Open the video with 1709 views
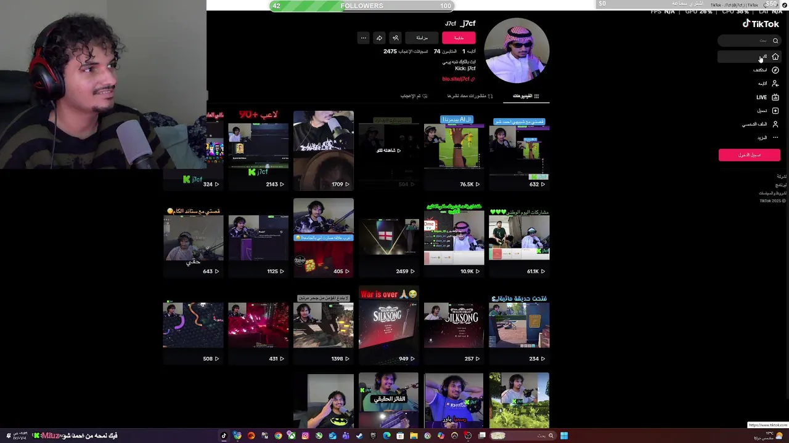 tap(323, 151)
